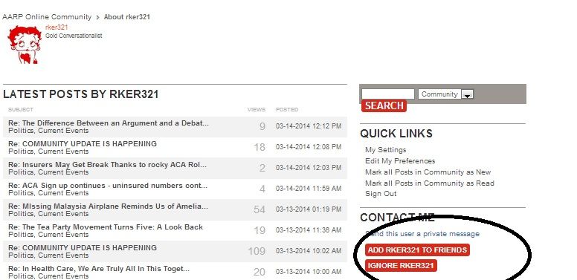Open post about Argument and a Debate
This screenshot has height=280, width=577.
(109, 123)
